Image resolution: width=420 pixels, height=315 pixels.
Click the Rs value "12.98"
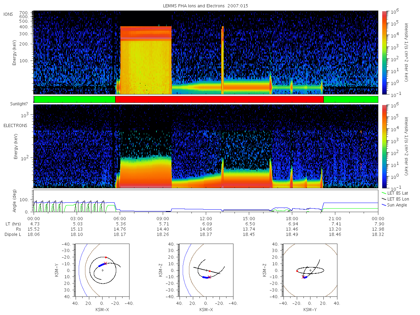tap(378, 229)
